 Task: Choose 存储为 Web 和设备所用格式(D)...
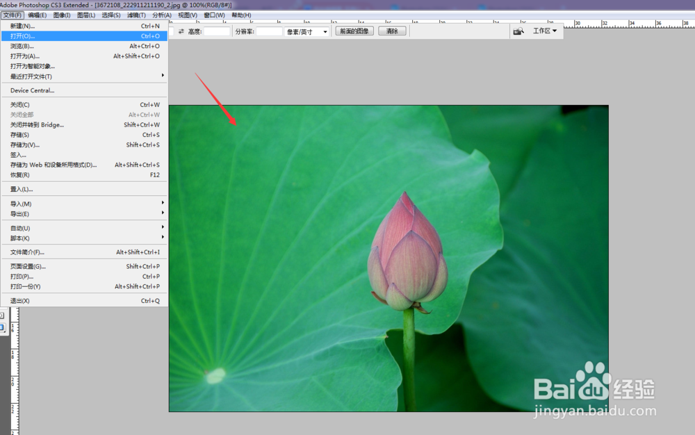(84, 165)
